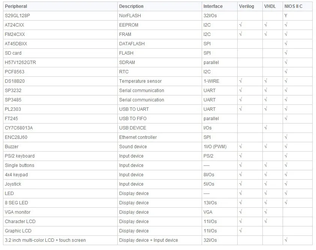316x250 pixels.
Task: Select the Interface column header
Action: [213, 6]
